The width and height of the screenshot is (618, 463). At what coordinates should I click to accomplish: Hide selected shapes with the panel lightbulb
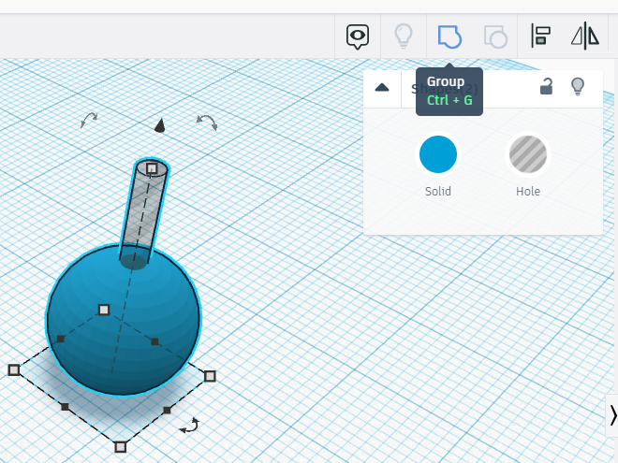[x=578, y=86]
